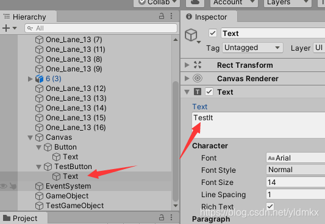Click the Hierarchy scroll down arrow
325x224 pixels.
coord(176,206)
